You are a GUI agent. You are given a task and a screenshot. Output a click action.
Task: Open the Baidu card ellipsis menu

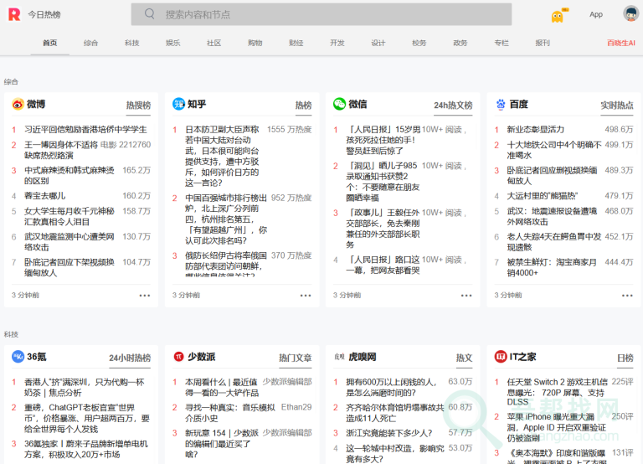[x=627, y=296]
